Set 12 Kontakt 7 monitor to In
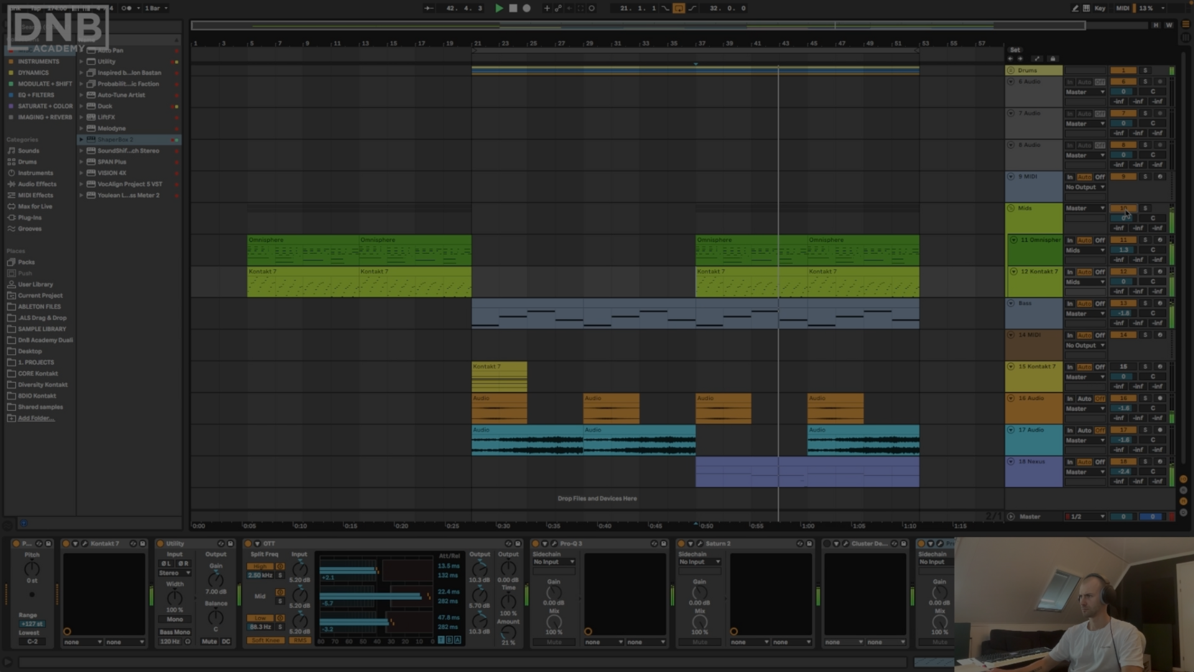This screenshot has width=1194, height=672. pyautogui.click(x=1070, y=272)
